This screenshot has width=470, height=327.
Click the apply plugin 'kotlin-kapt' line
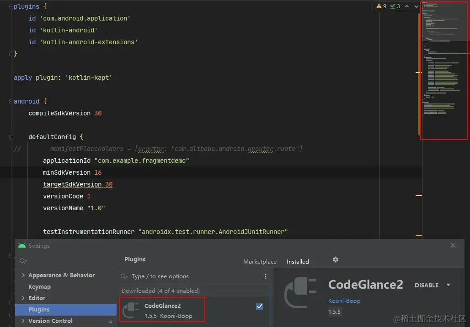point(63,78)
